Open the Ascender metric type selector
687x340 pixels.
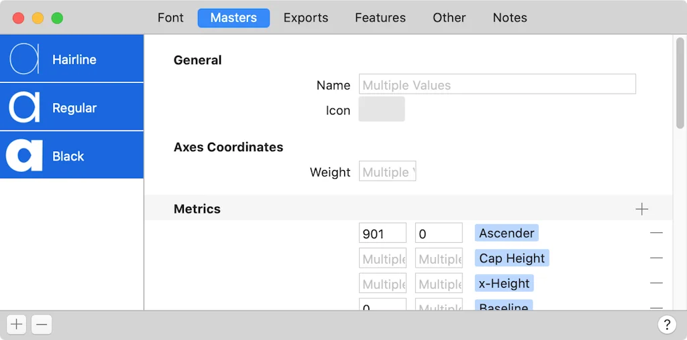click(x=507, y=233)
